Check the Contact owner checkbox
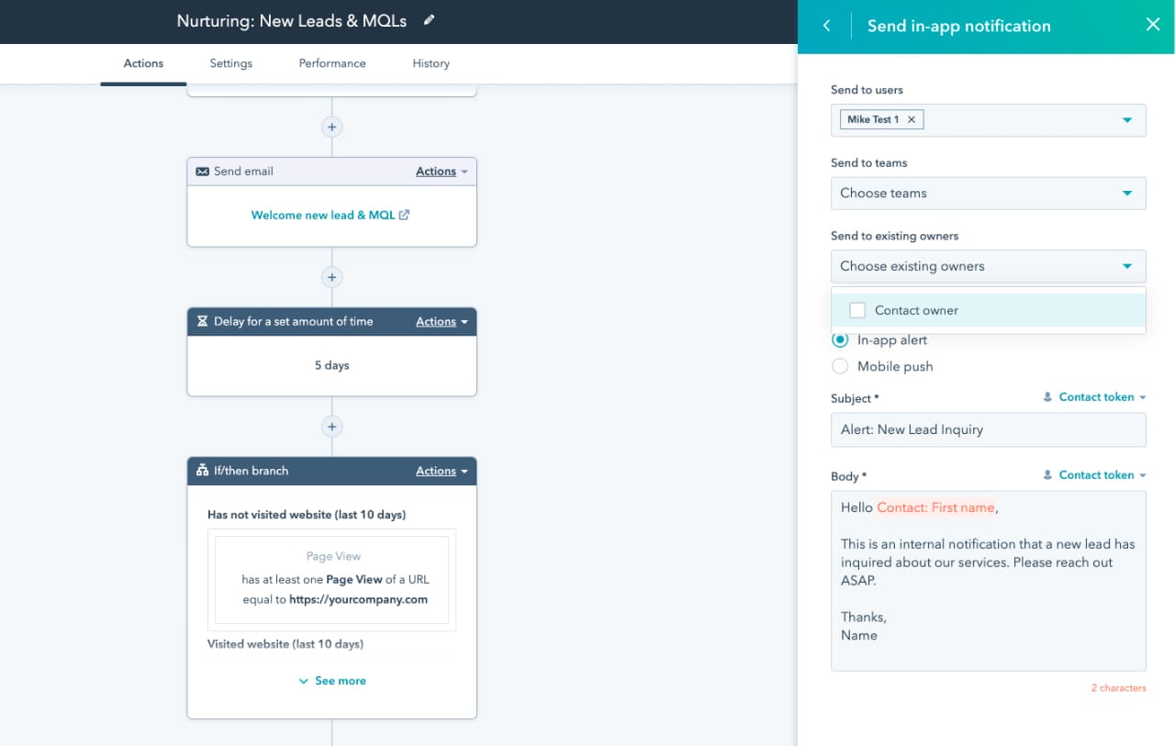The image size is (1175, 746). tap(857, 310)
